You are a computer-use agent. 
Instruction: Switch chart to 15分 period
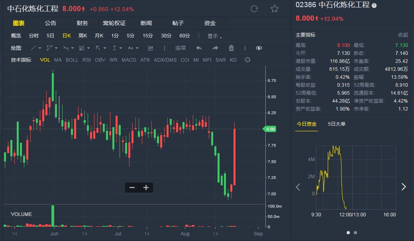[x=147, y=35]
